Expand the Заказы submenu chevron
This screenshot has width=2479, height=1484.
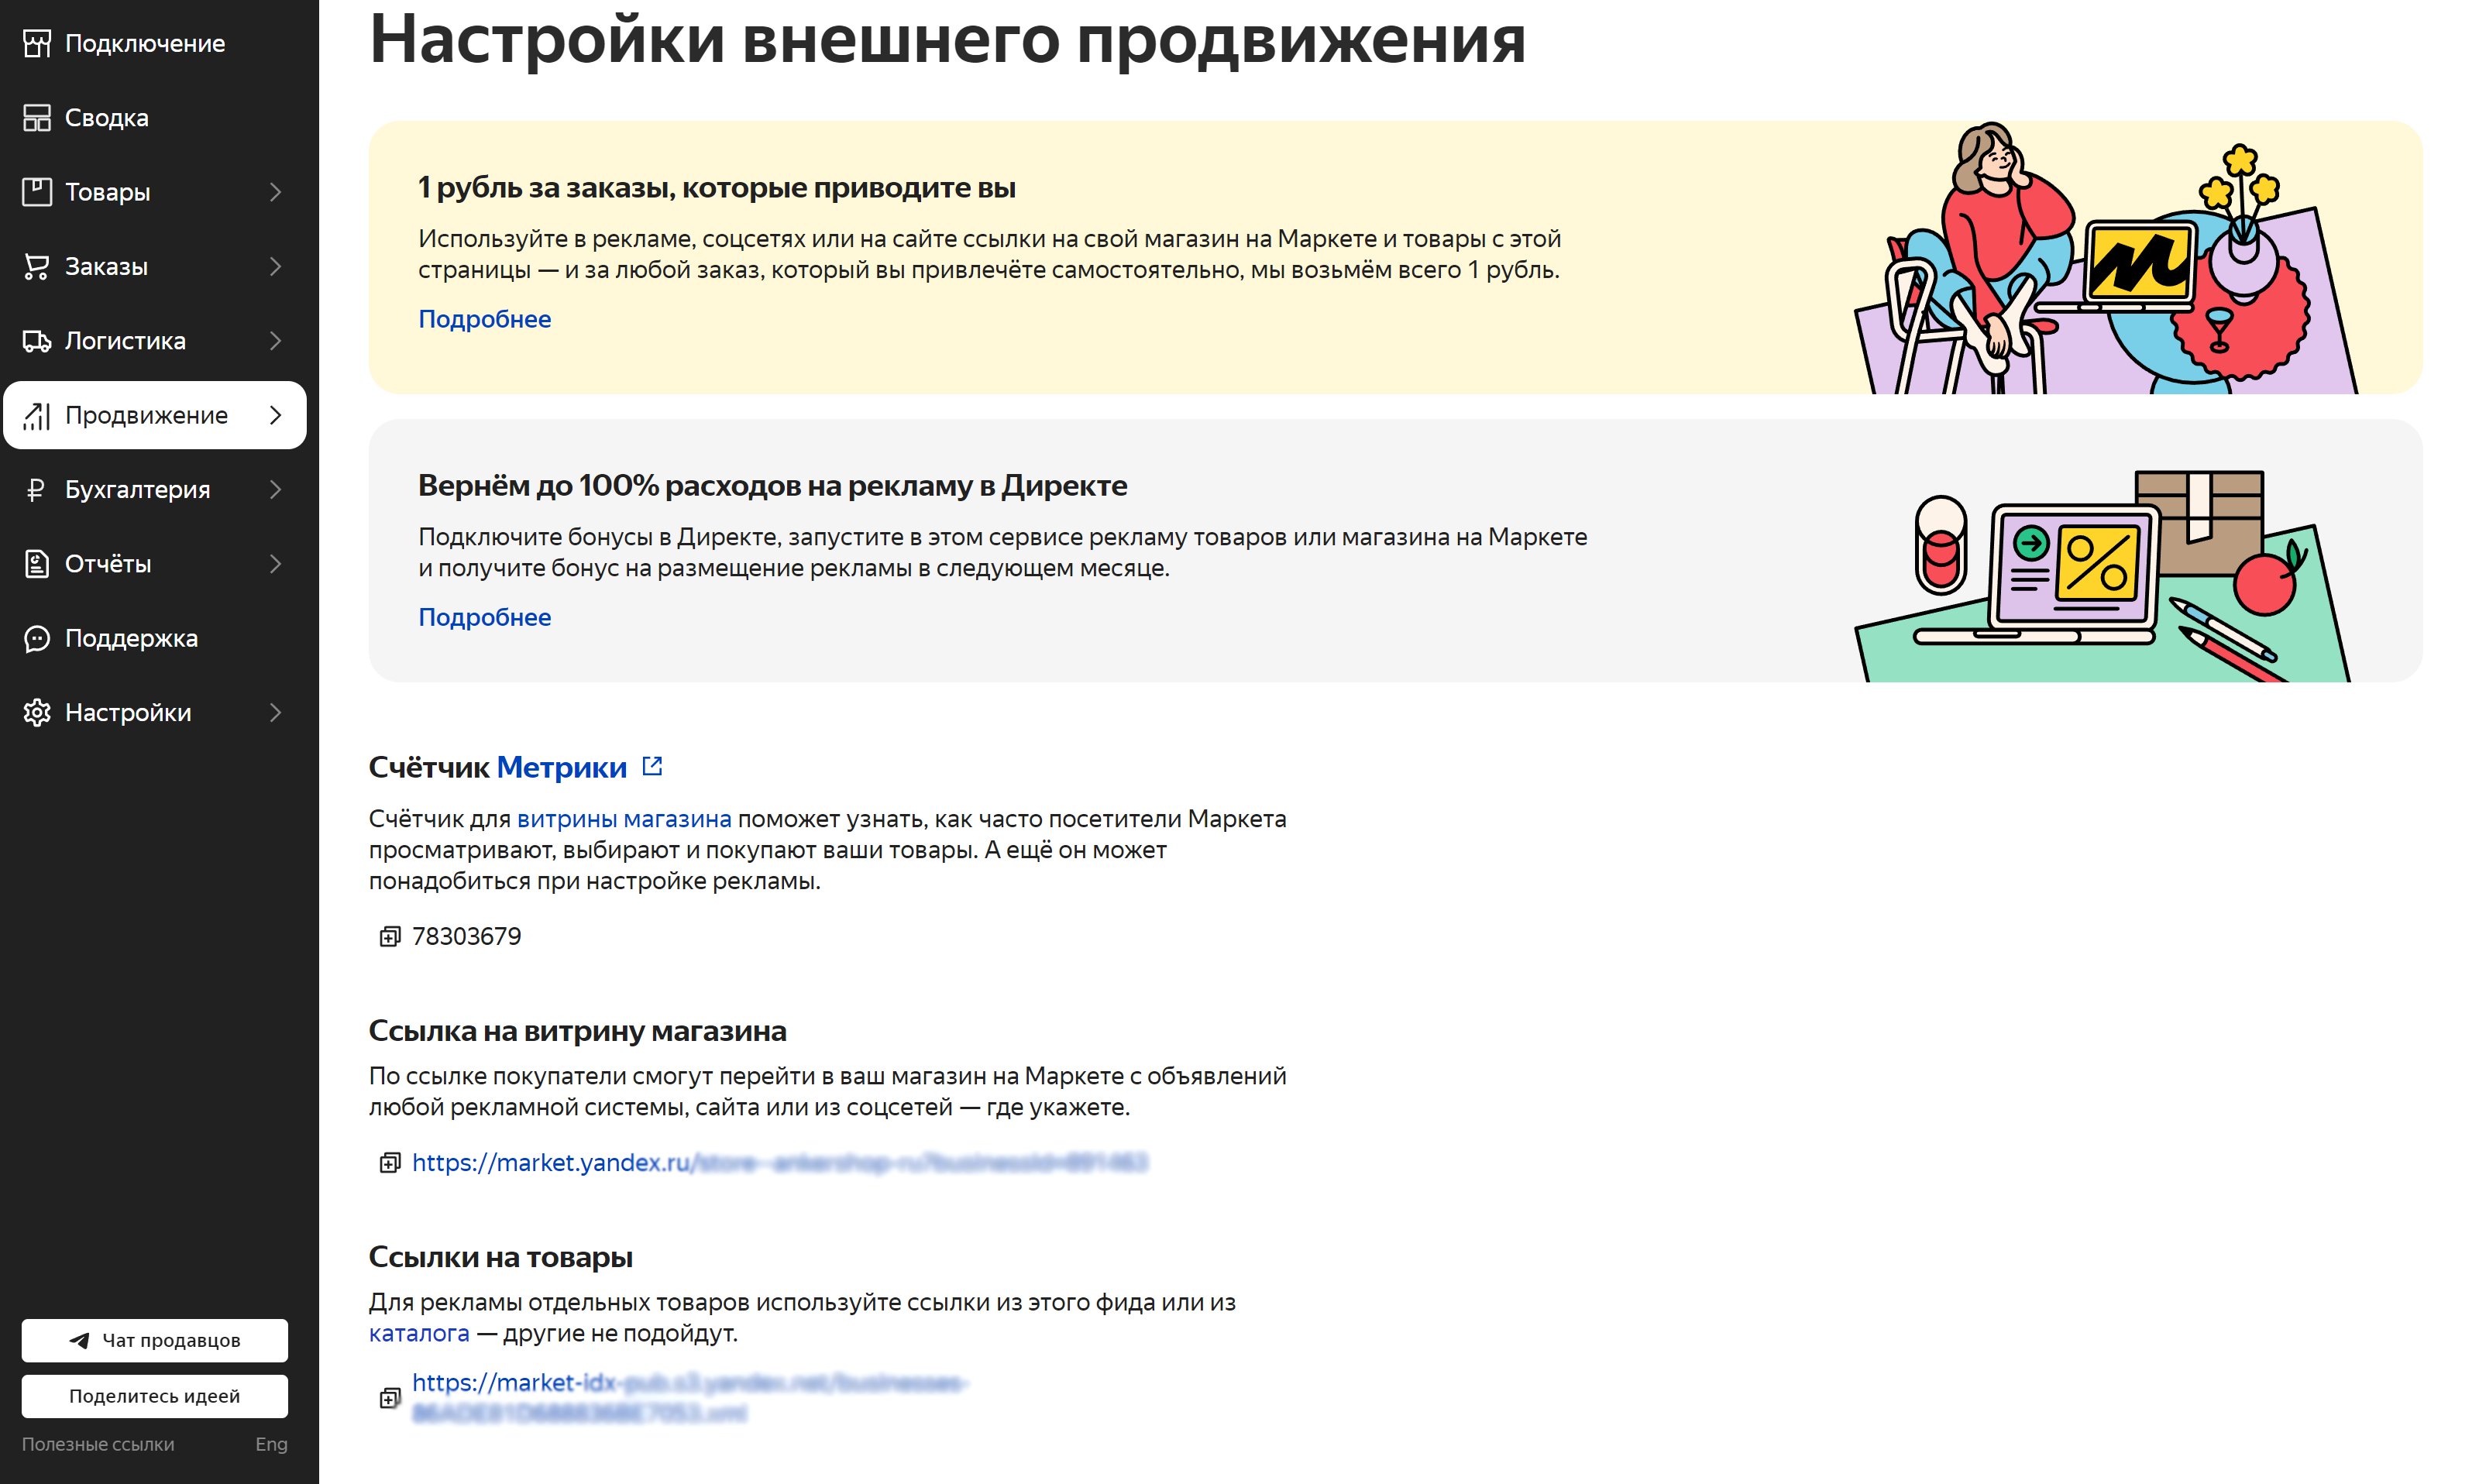click(276, 266)
